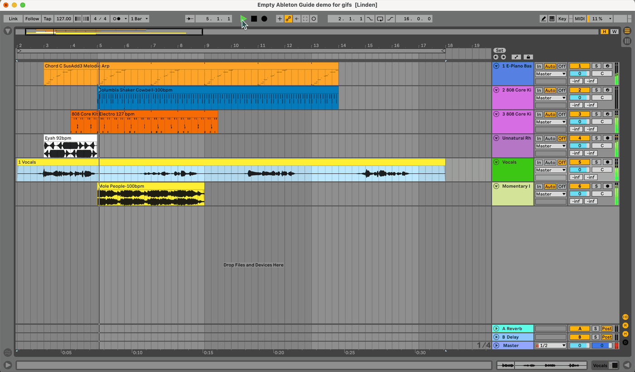Click the Capture MIDI bracket icon
This screenshot has width=635, height=372.
305,19
